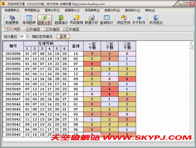
Task: Switch to the 三区和值图 tab
Action: click(x=70, y=29)
